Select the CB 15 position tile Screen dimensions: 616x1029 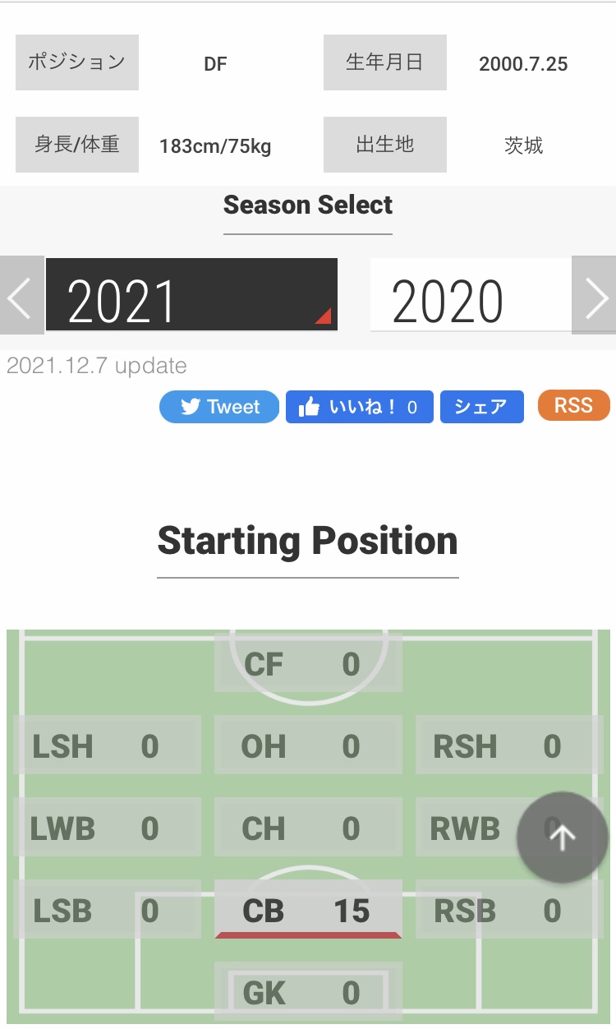click(x=308, y=910)
